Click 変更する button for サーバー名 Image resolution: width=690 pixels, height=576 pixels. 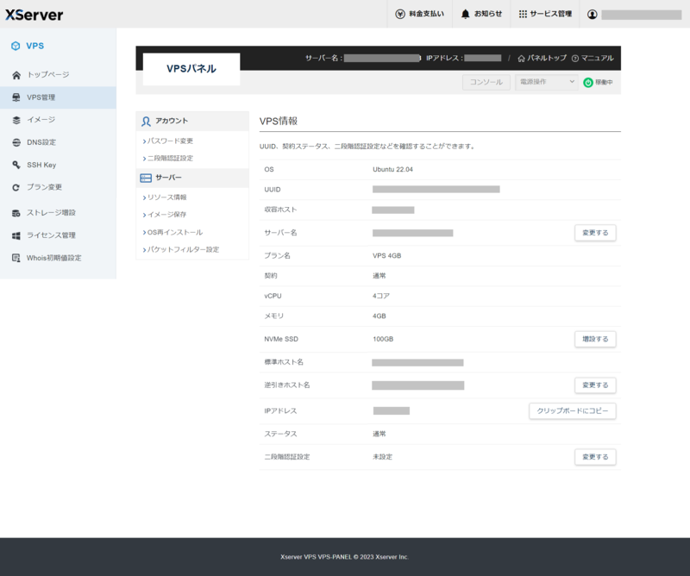pyautogui.click(x=595, y=233)
